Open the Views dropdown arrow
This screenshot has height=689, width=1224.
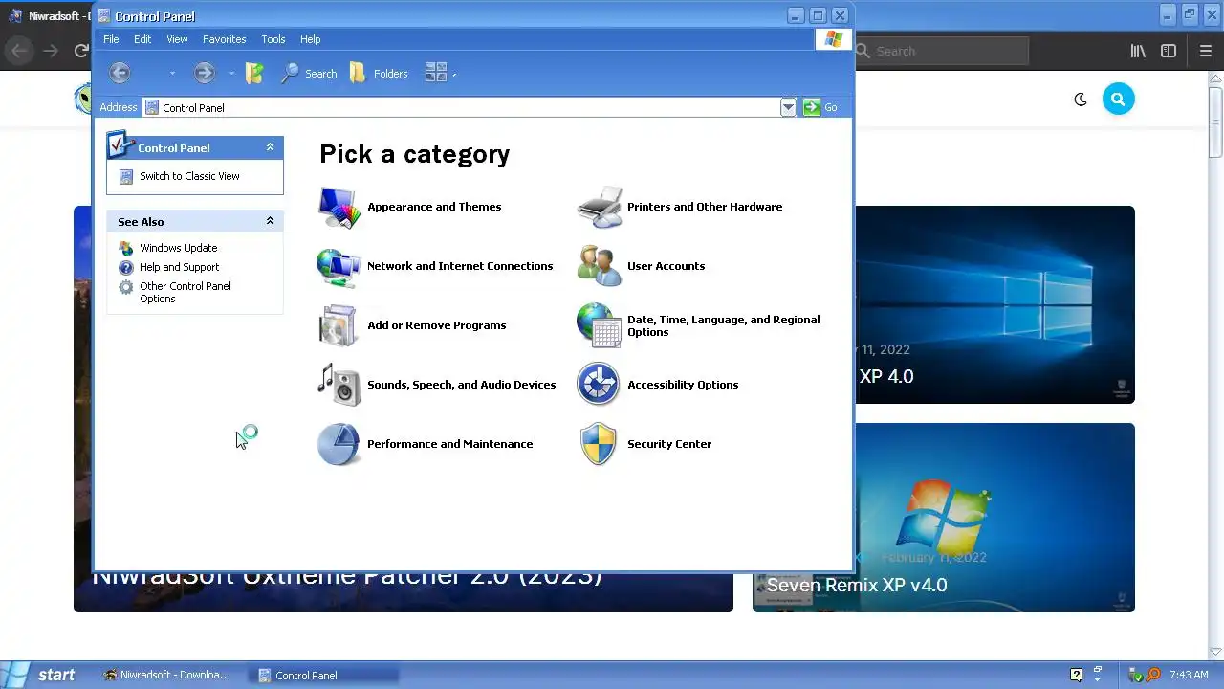(x=454, y=74)
